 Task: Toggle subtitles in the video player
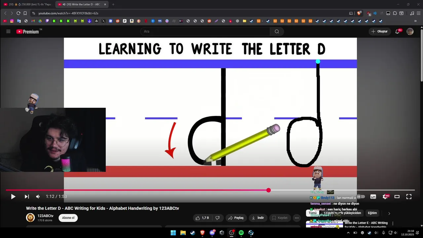click(373, 196)
